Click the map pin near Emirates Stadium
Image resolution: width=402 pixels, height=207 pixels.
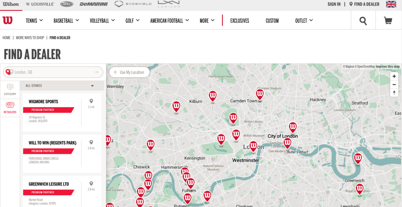click(x=260, y=94)
